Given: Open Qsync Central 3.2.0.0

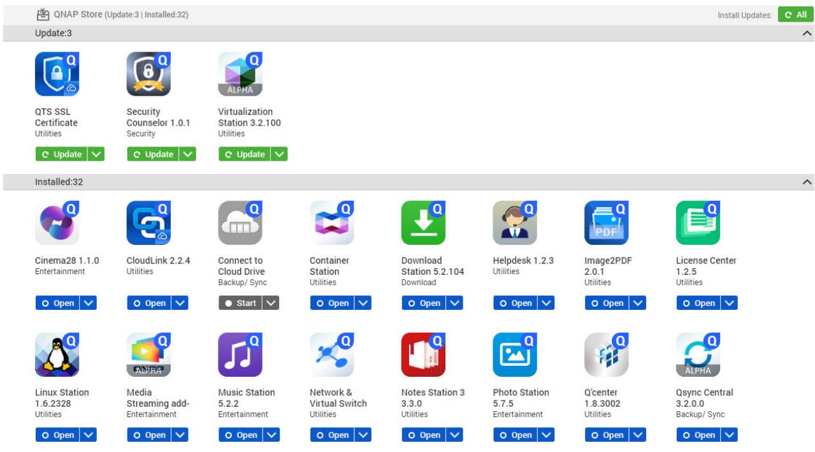Looking at the screenshot, I should [x=699, y=435].
